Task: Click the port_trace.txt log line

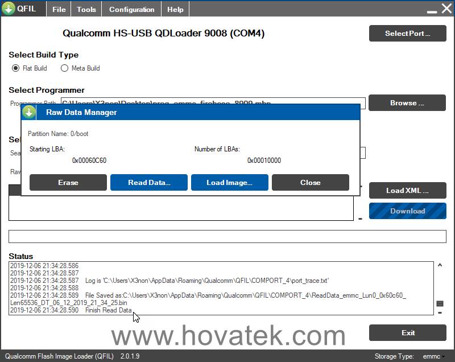Action: [x=169, y=281]
